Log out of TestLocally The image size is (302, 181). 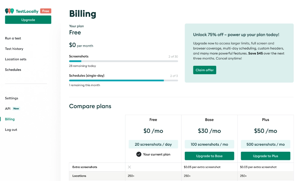point(11,129)
